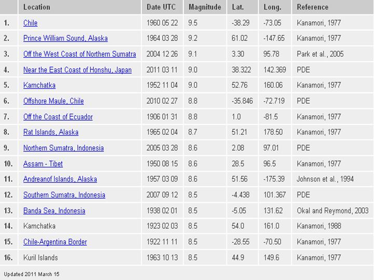
Task: Open the Assam - Tibet link
Action: point(43,163)
